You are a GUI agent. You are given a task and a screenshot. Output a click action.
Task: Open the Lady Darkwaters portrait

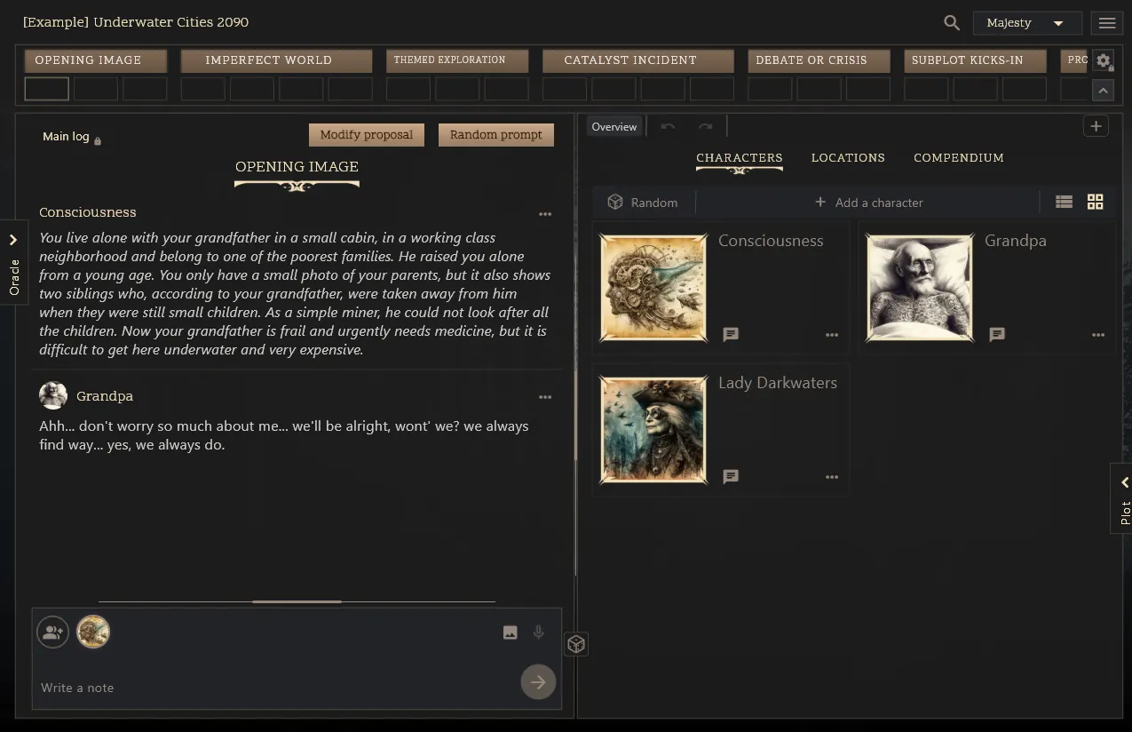[653, 430]
